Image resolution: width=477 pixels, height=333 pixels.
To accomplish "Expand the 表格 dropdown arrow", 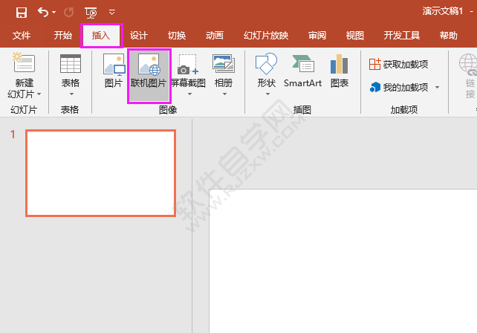I will tap(71, 94).
